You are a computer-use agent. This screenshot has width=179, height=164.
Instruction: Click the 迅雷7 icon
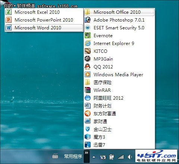point(88,145)
